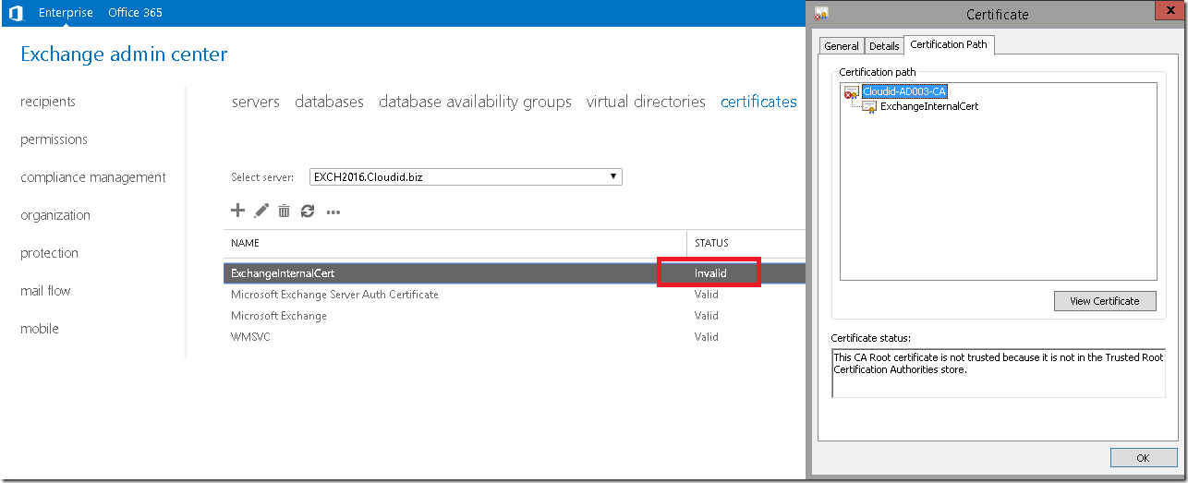This screenshot has height=483, width=1188.
Task: Select ExchangeInternalCert in certification path tree
Action: pyautogui.click(x=928, y=106)
